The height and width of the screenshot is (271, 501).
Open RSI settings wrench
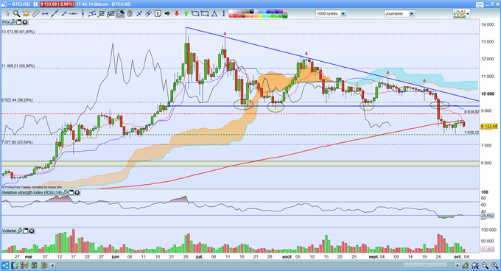click(65, 193)
